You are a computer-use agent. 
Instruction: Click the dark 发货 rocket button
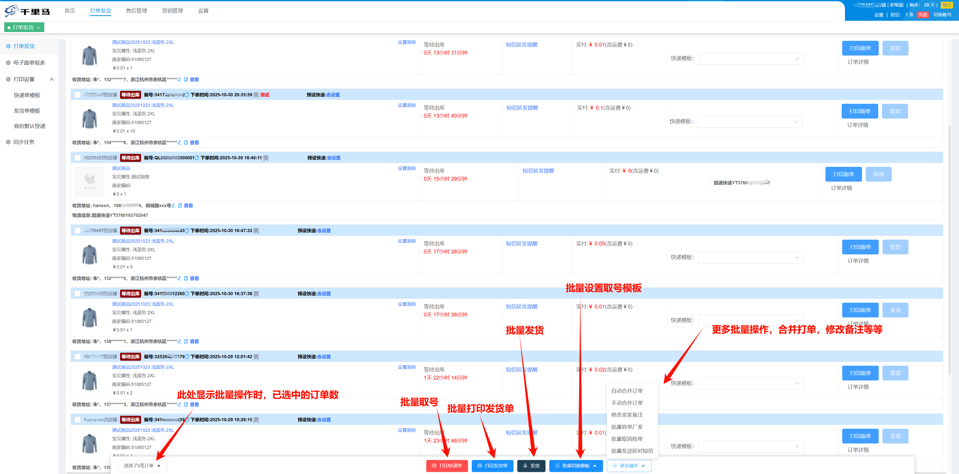coord(531,465)
